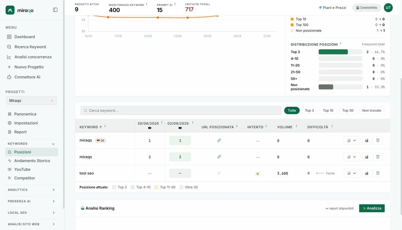Expand the PRESENZA AI section
Viewport: 402px width, 230px height.
point(32,201)
